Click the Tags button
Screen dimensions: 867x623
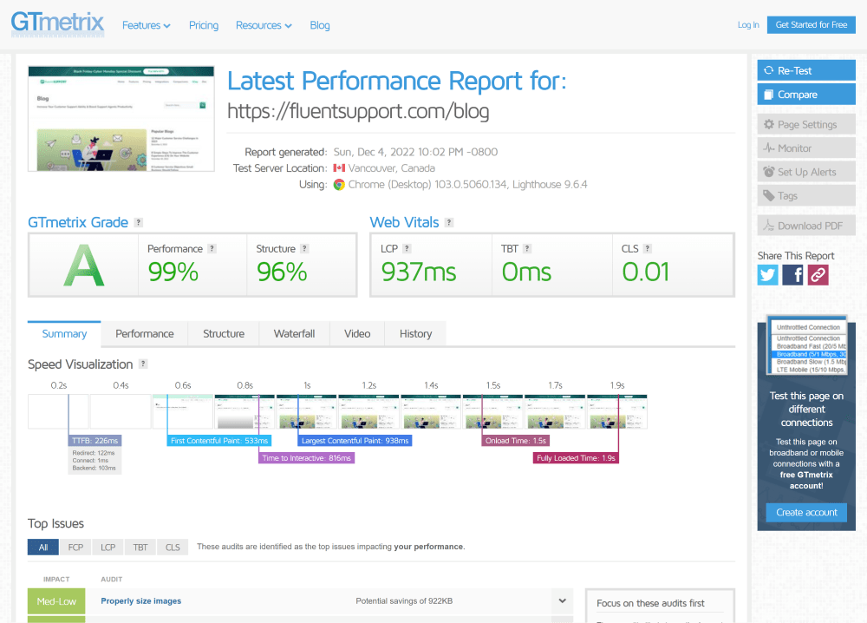click(806, 196)
